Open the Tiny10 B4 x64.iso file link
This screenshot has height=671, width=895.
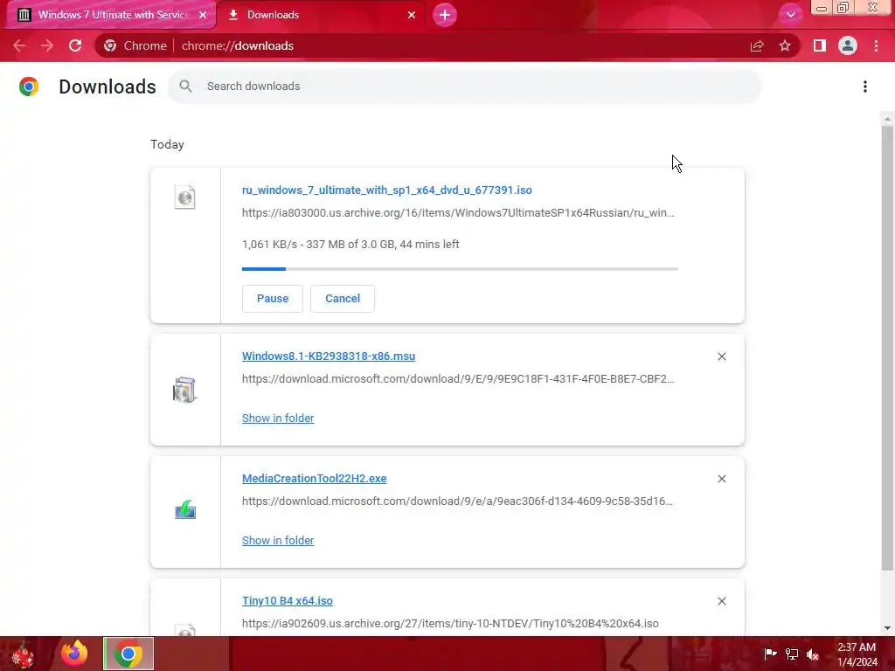[287, 601]
